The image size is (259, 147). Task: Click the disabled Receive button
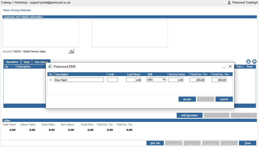211,143
